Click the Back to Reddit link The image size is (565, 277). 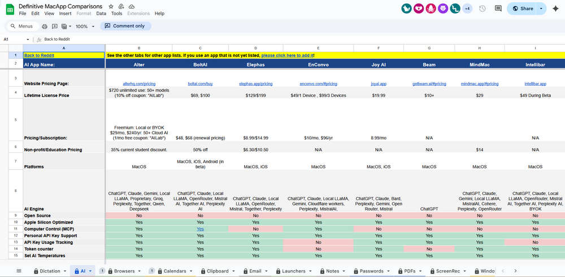click(x=39, y=55)
